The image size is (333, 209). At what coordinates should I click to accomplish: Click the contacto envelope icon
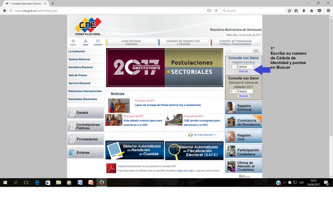tap(97, 41)
